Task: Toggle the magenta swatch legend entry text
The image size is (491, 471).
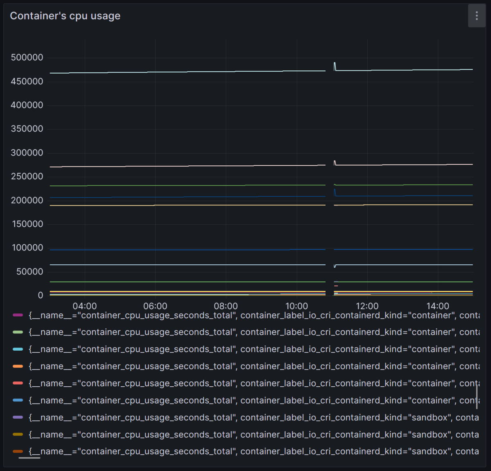Action: pyautogui.click(x=254, y=316)
